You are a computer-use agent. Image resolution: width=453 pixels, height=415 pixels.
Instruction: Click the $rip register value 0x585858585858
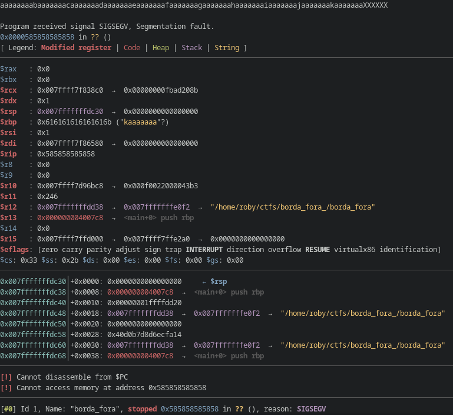tap(66, 153)
